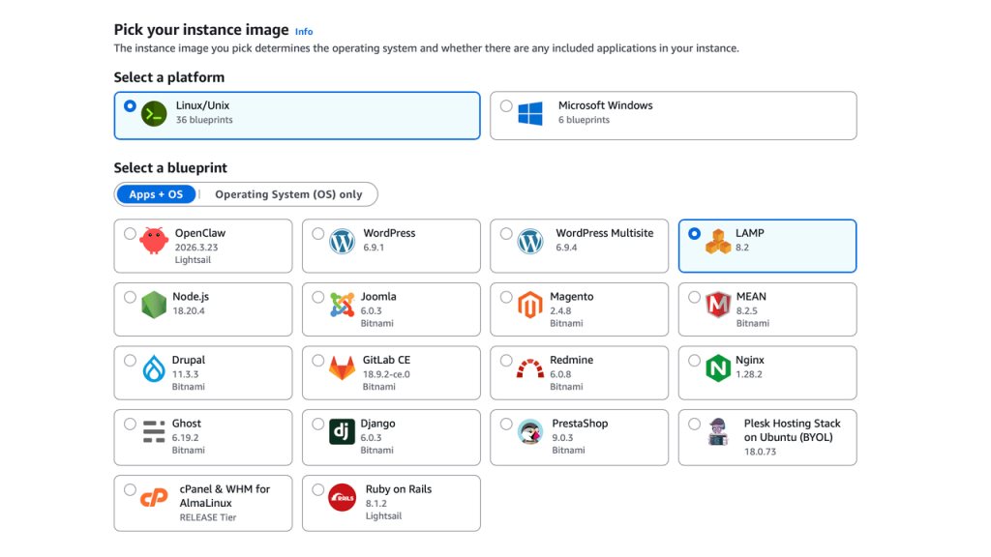Click the Ghost blueprint card
Image resolution: width=991 pixels, height=557 pixels.
(x=202, y=437)
